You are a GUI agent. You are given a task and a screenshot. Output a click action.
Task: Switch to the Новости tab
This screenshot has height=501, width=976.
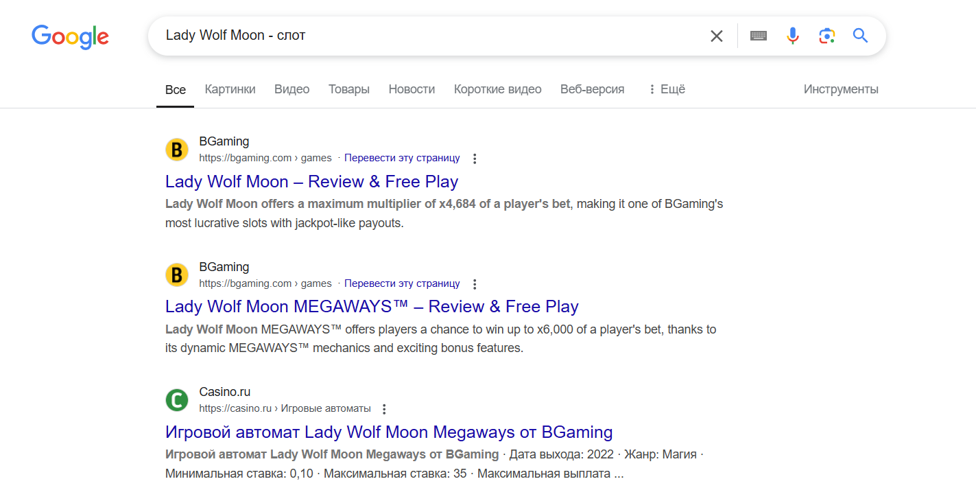(x=412, y=89)
